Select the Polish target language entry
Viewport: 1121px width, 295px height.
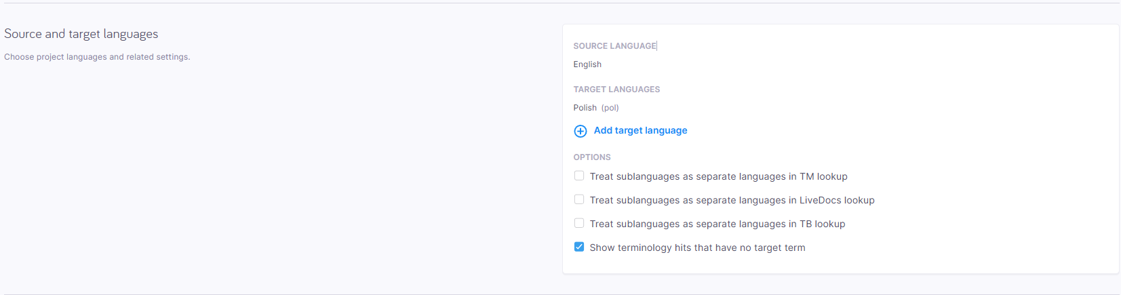click(585, 108)
